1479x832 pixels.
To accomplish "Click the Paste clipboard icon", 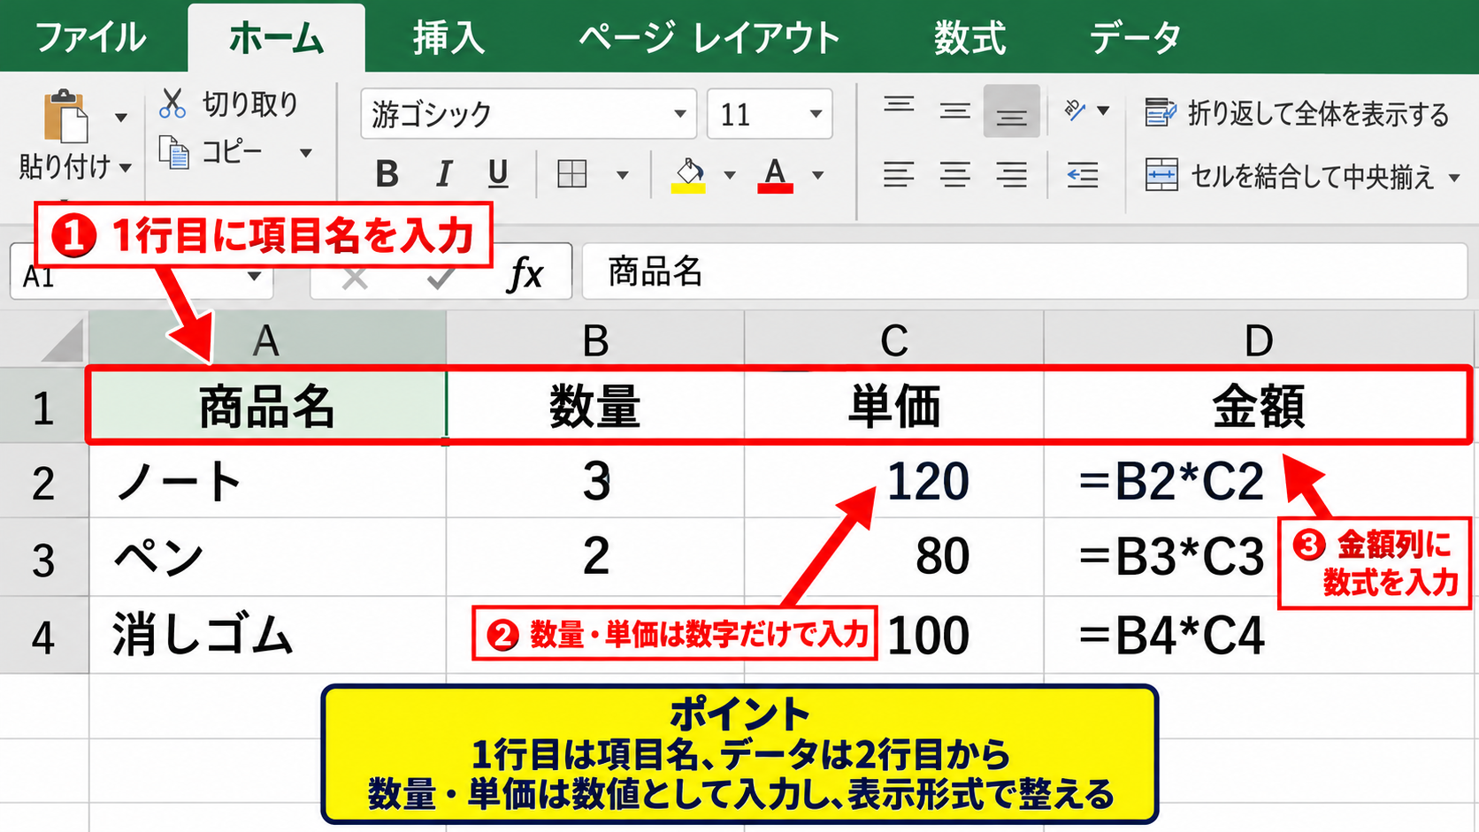I will (66, 116).
